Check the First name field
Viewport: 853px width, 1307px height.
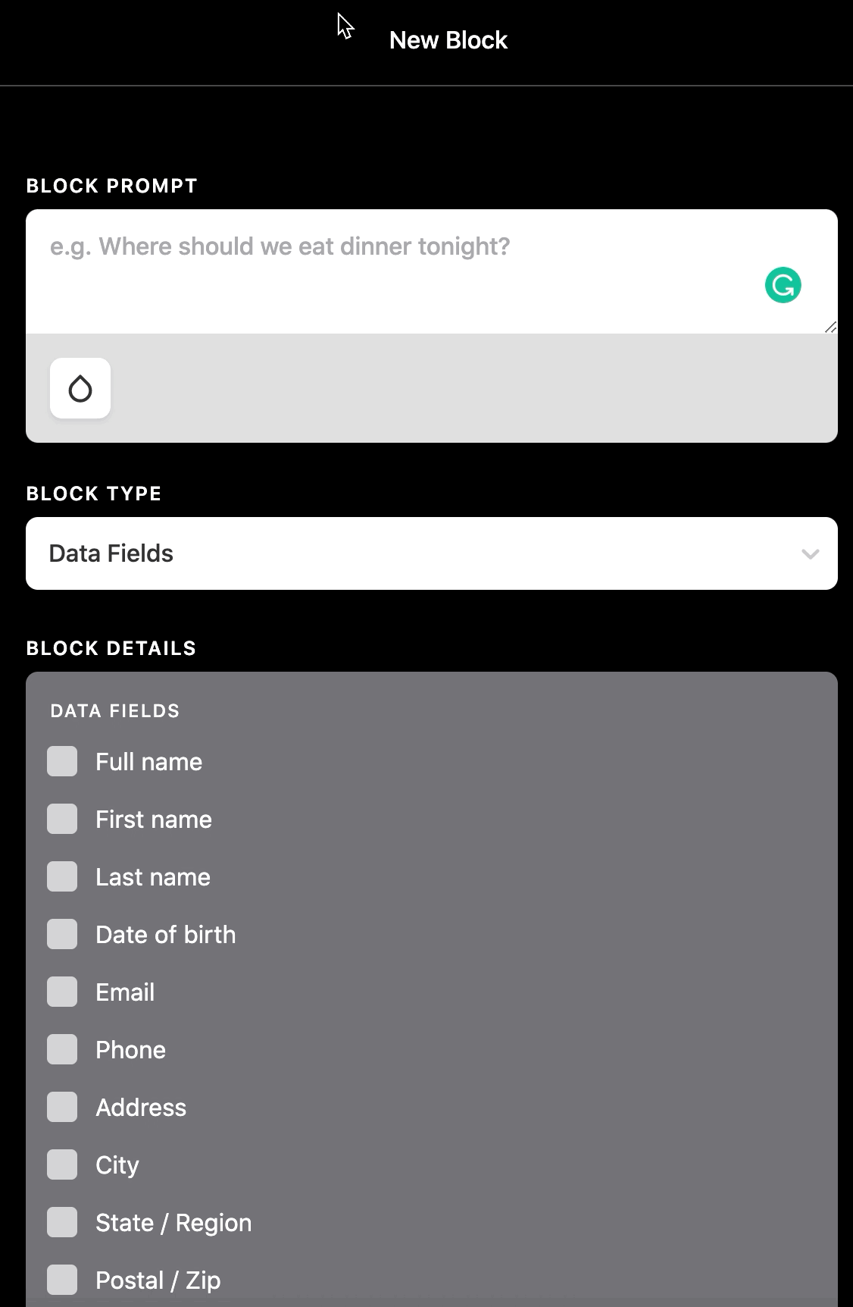pos(62,819)
